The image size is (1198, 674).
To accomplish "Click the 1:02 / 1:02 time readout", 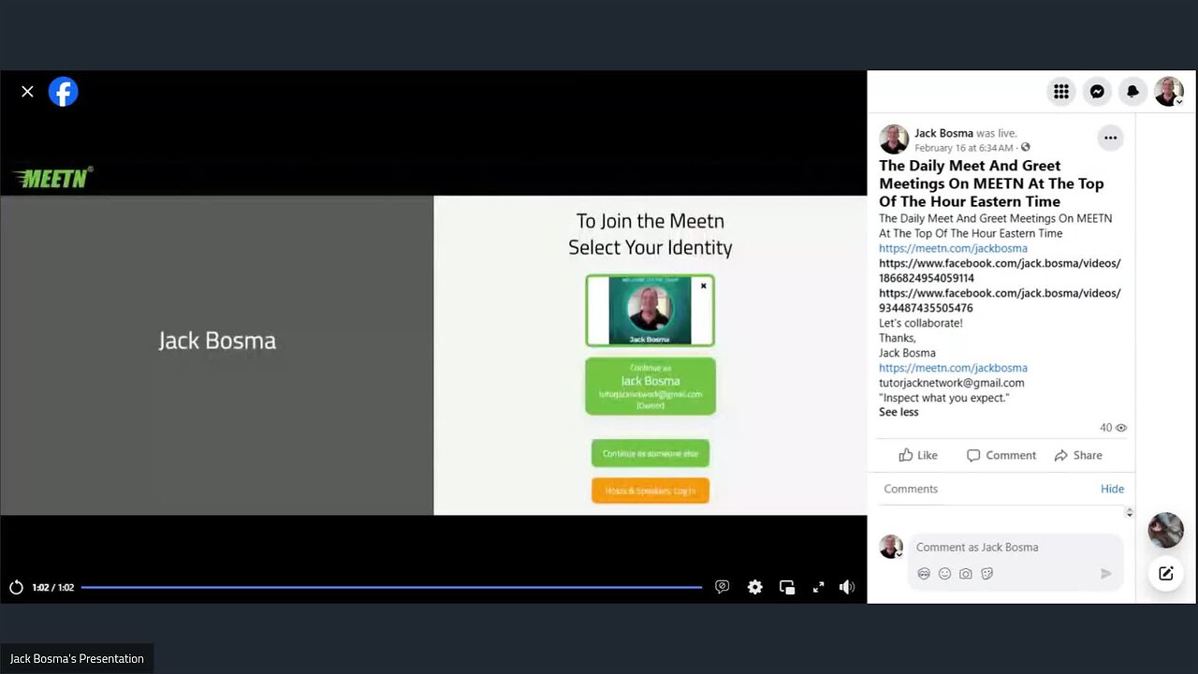I will pyautogui.click(x=52, y=588).
